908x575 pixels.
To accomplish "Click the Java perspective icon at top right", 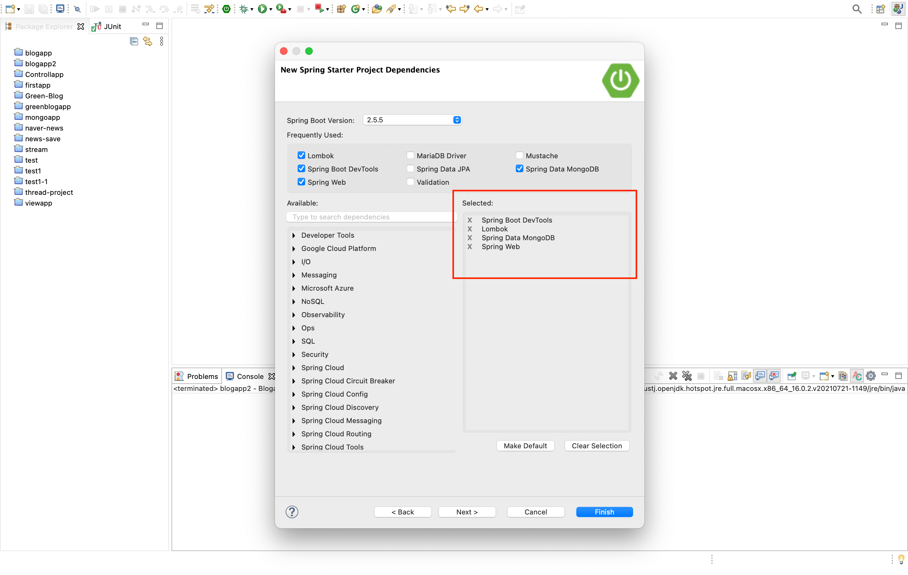I will click(899, 9).
